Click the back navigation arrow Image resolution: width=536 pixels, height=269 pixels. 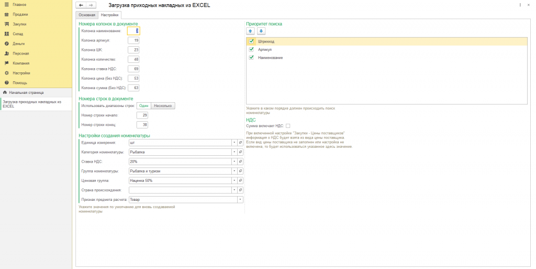pos(81,5)
